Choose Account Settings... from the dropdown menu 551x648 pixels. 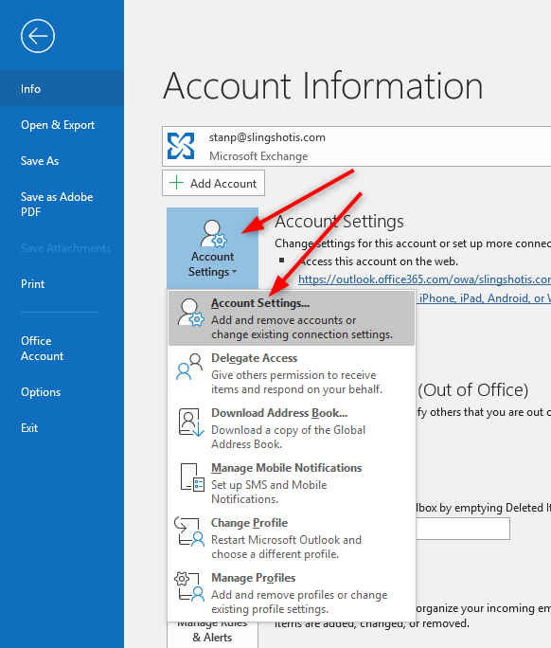coord(292,318)
